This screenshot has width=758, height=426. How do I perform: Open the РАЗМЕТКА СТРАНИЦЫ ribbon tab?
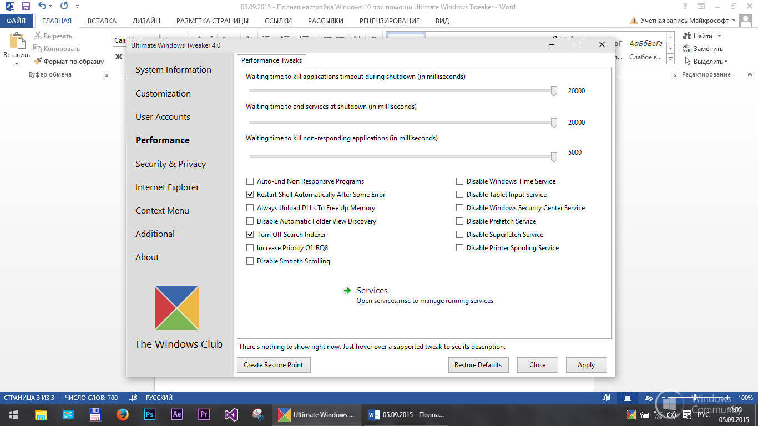click(213, 21)
